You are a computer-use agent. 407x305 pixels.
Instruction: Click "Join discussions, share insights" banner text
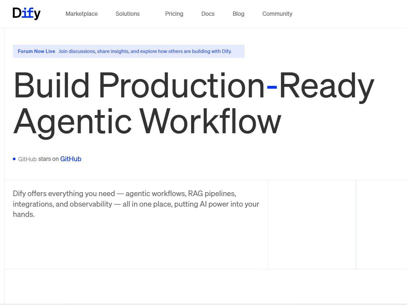(145, 51)
